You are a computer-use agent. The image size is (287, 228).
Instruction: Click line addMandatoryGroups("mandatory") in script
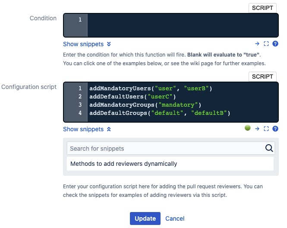[x=145, y=105]
